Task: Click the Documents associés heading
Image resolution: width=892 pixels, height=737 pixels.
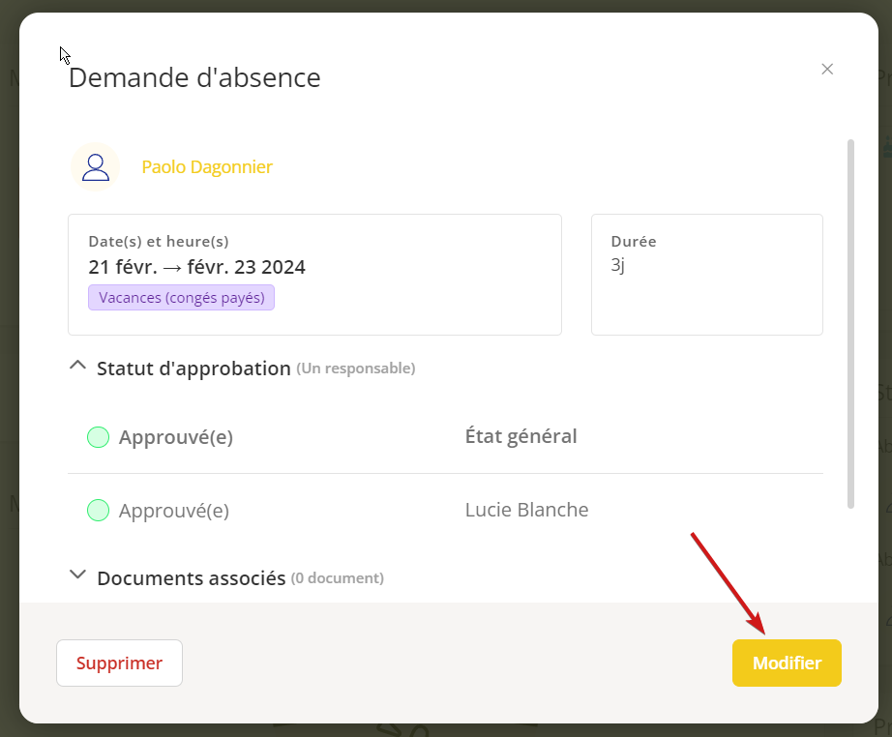Action: 191,578
